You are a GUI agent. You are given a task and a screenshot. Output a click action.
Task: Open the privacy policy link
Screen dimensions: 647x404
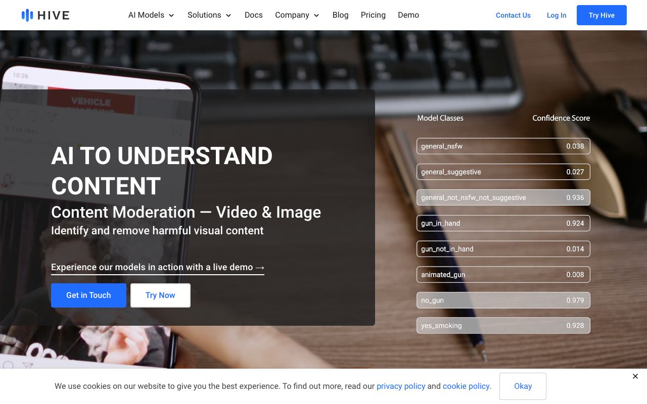pos(401,386)
